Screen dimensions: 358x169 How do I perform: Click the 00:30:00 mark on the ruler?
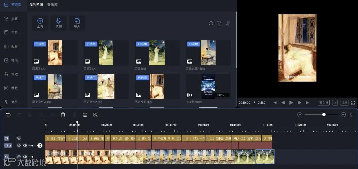click(139, 125)
